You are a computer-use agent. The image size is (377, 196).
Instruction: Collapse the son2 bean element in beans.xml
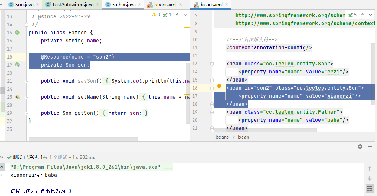click(x=211, y=88)
